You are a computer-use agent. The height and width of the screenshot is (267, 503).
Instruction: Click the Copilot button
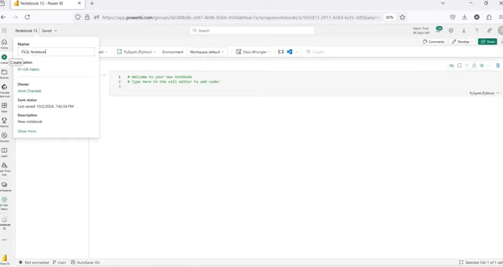click(x=315, y=52)
